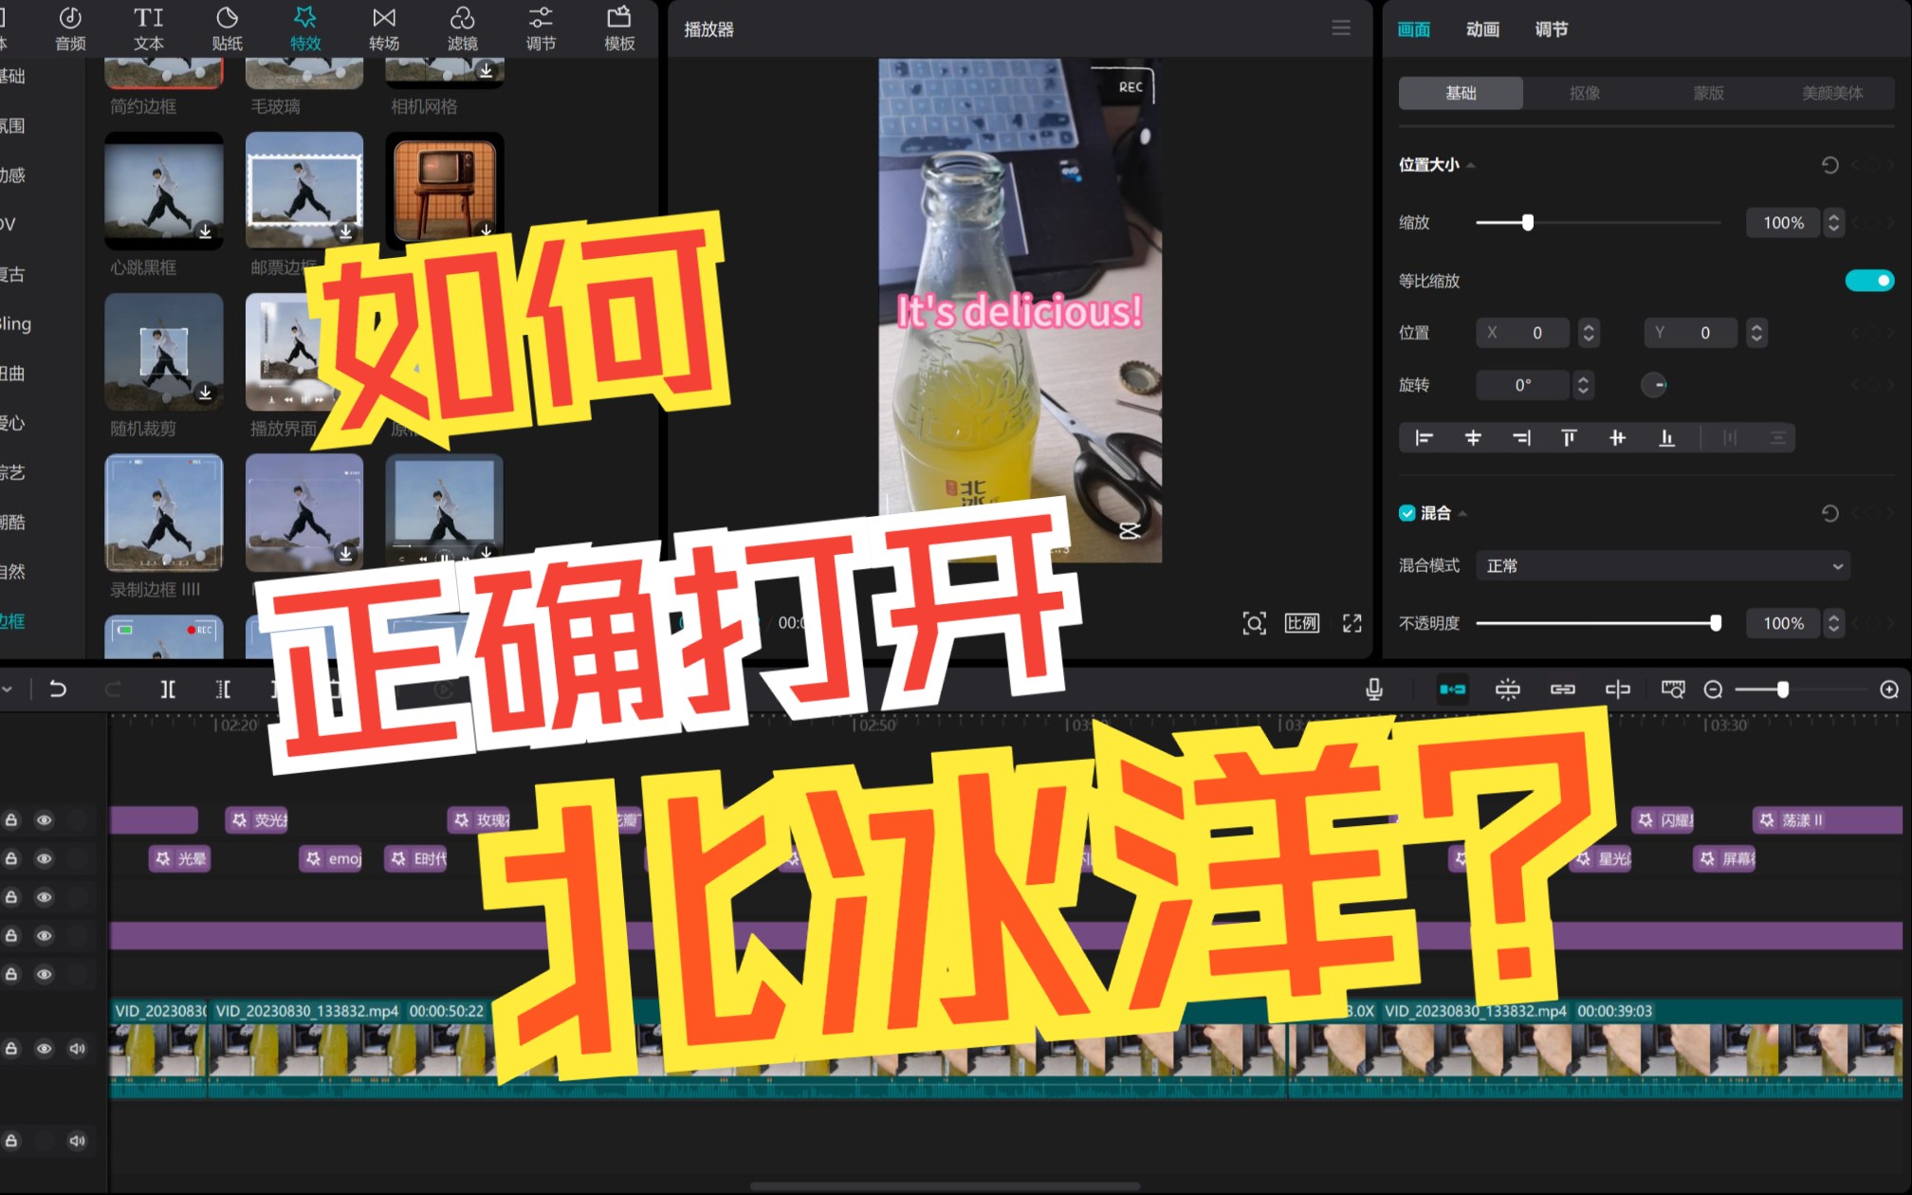
Task: Select the emoj effect clip on timeline
Action: (331, 858)
